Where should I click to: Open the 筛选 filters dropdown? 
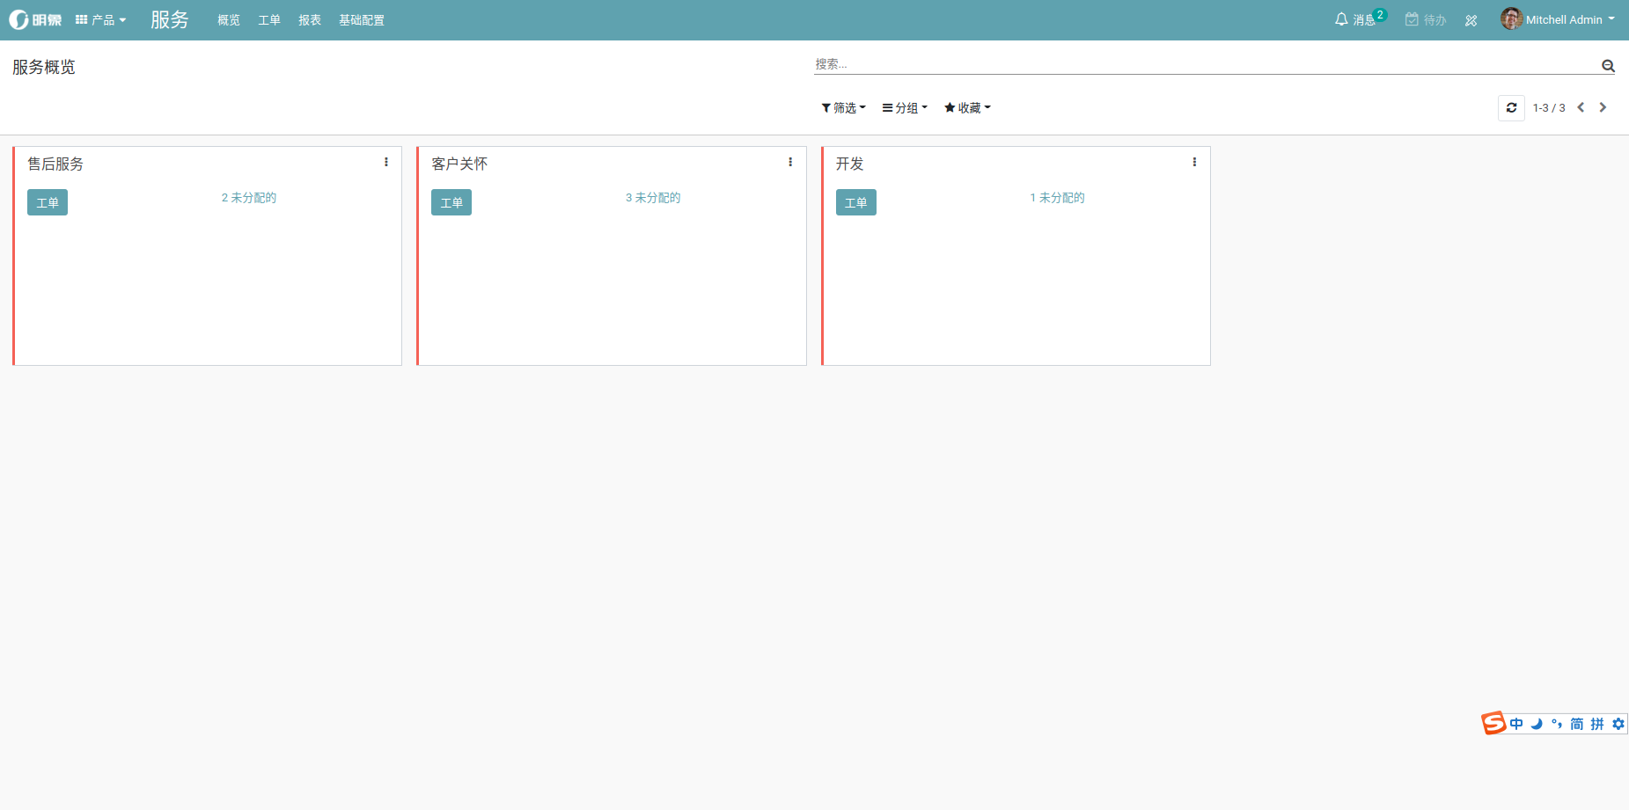(x=842, y=107)
